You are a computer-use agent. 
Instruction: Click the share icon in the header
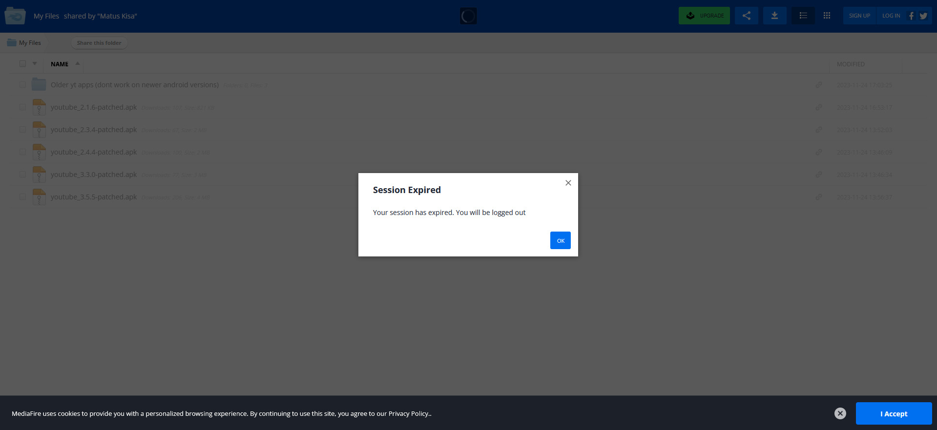[x=747, y=16]
